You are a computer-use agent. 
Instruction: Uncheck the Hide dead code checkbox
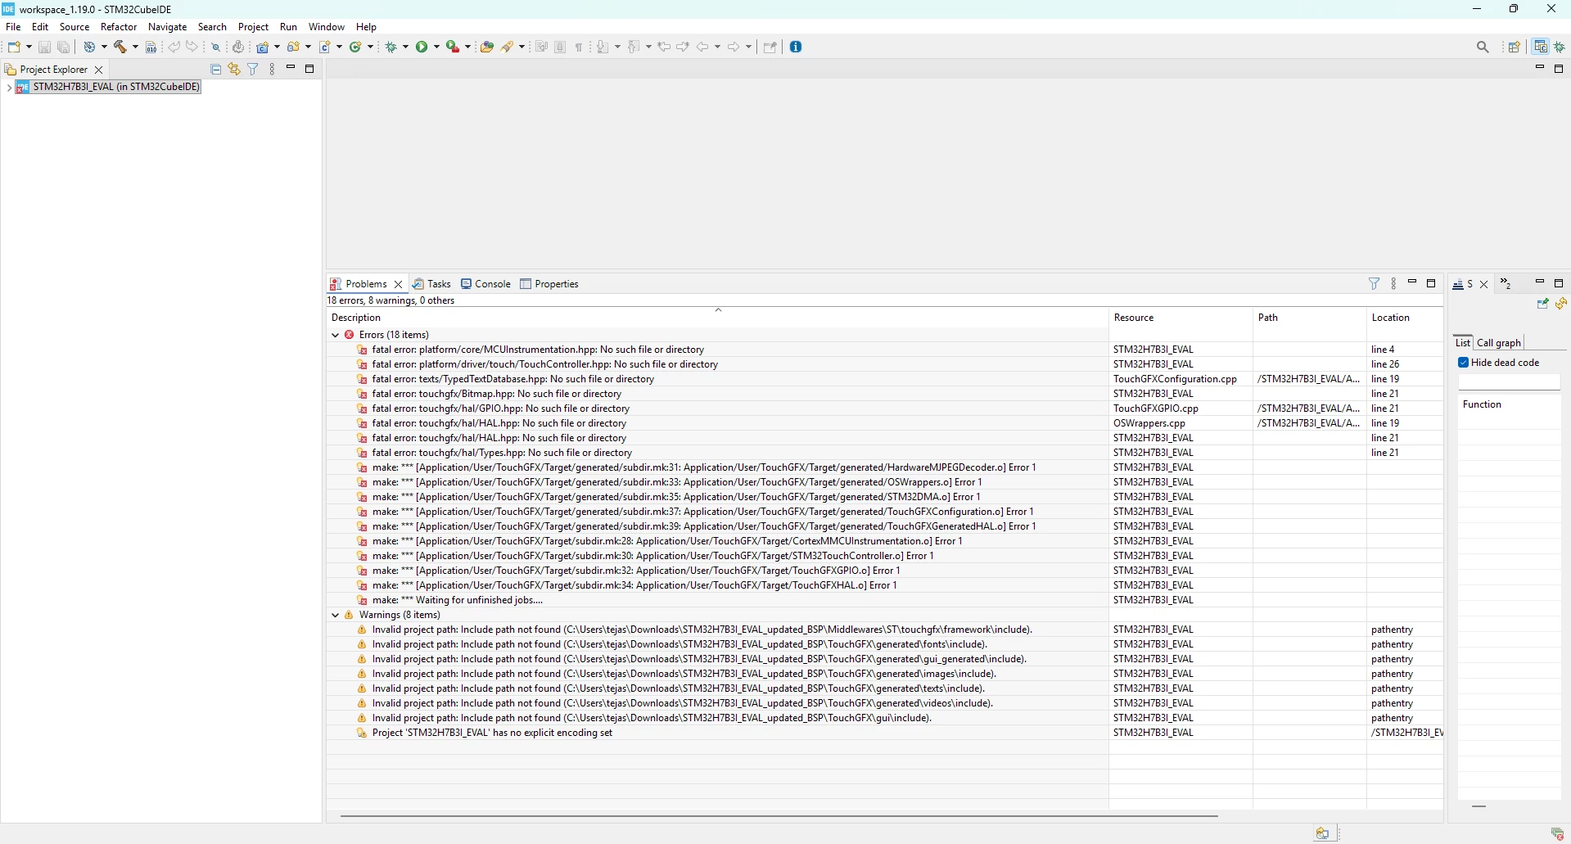(1464, 363)
